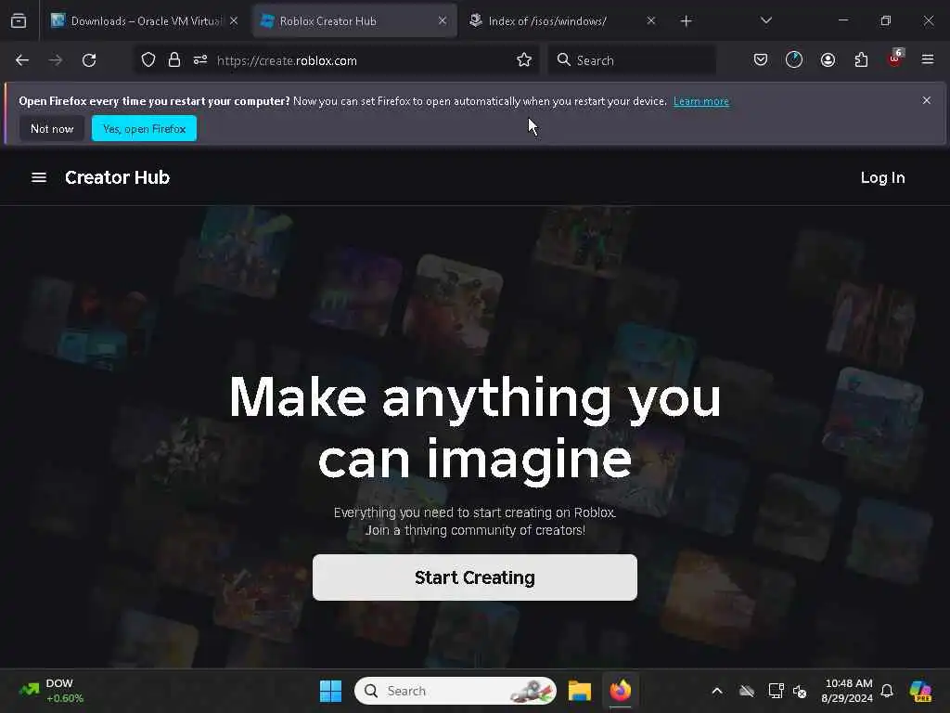Minimize the Firefox window
950x713 pixels.
coord(842,20)
